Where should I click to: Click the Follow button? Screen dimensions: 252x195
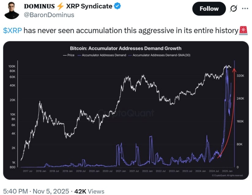click(209, 9)
